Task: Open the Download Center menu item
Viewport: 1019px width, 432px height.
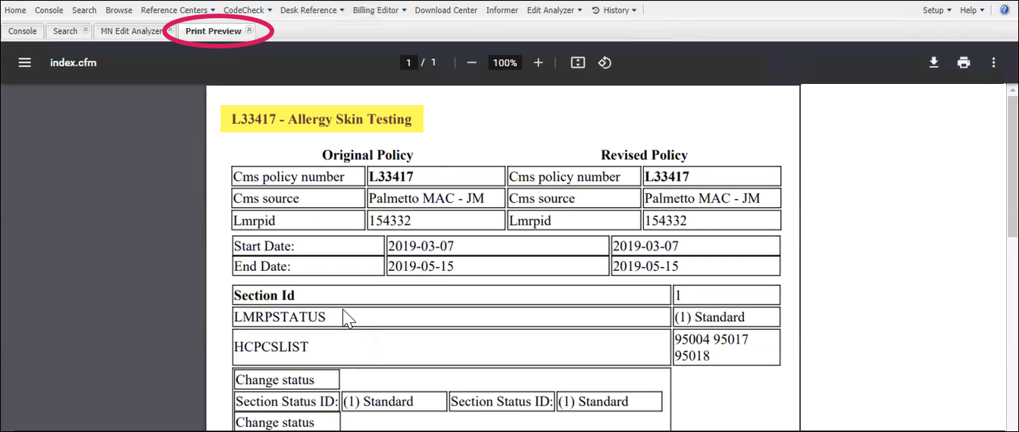Action: [446, 10]
